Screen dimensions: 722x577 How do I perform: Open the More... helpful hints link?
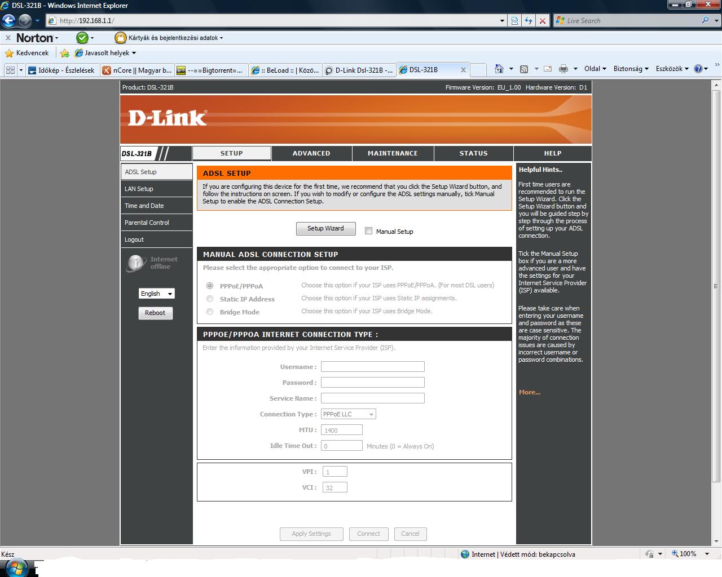click(530, 392)
